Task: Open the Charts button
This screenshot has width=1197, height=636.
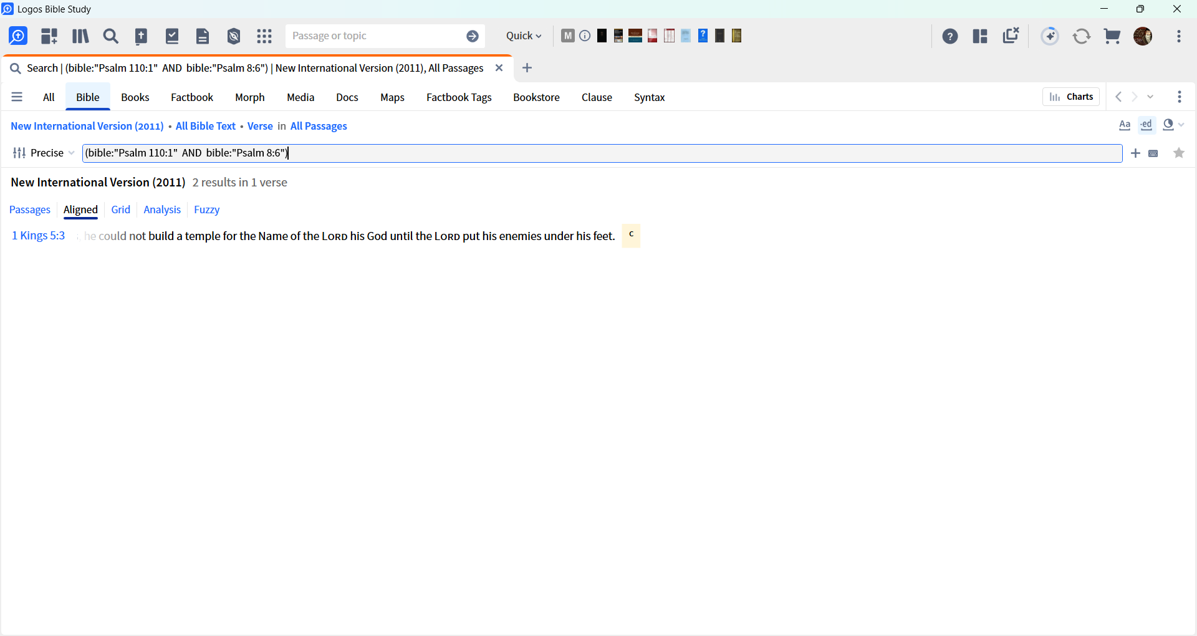Action: (x=1071, y=97)
